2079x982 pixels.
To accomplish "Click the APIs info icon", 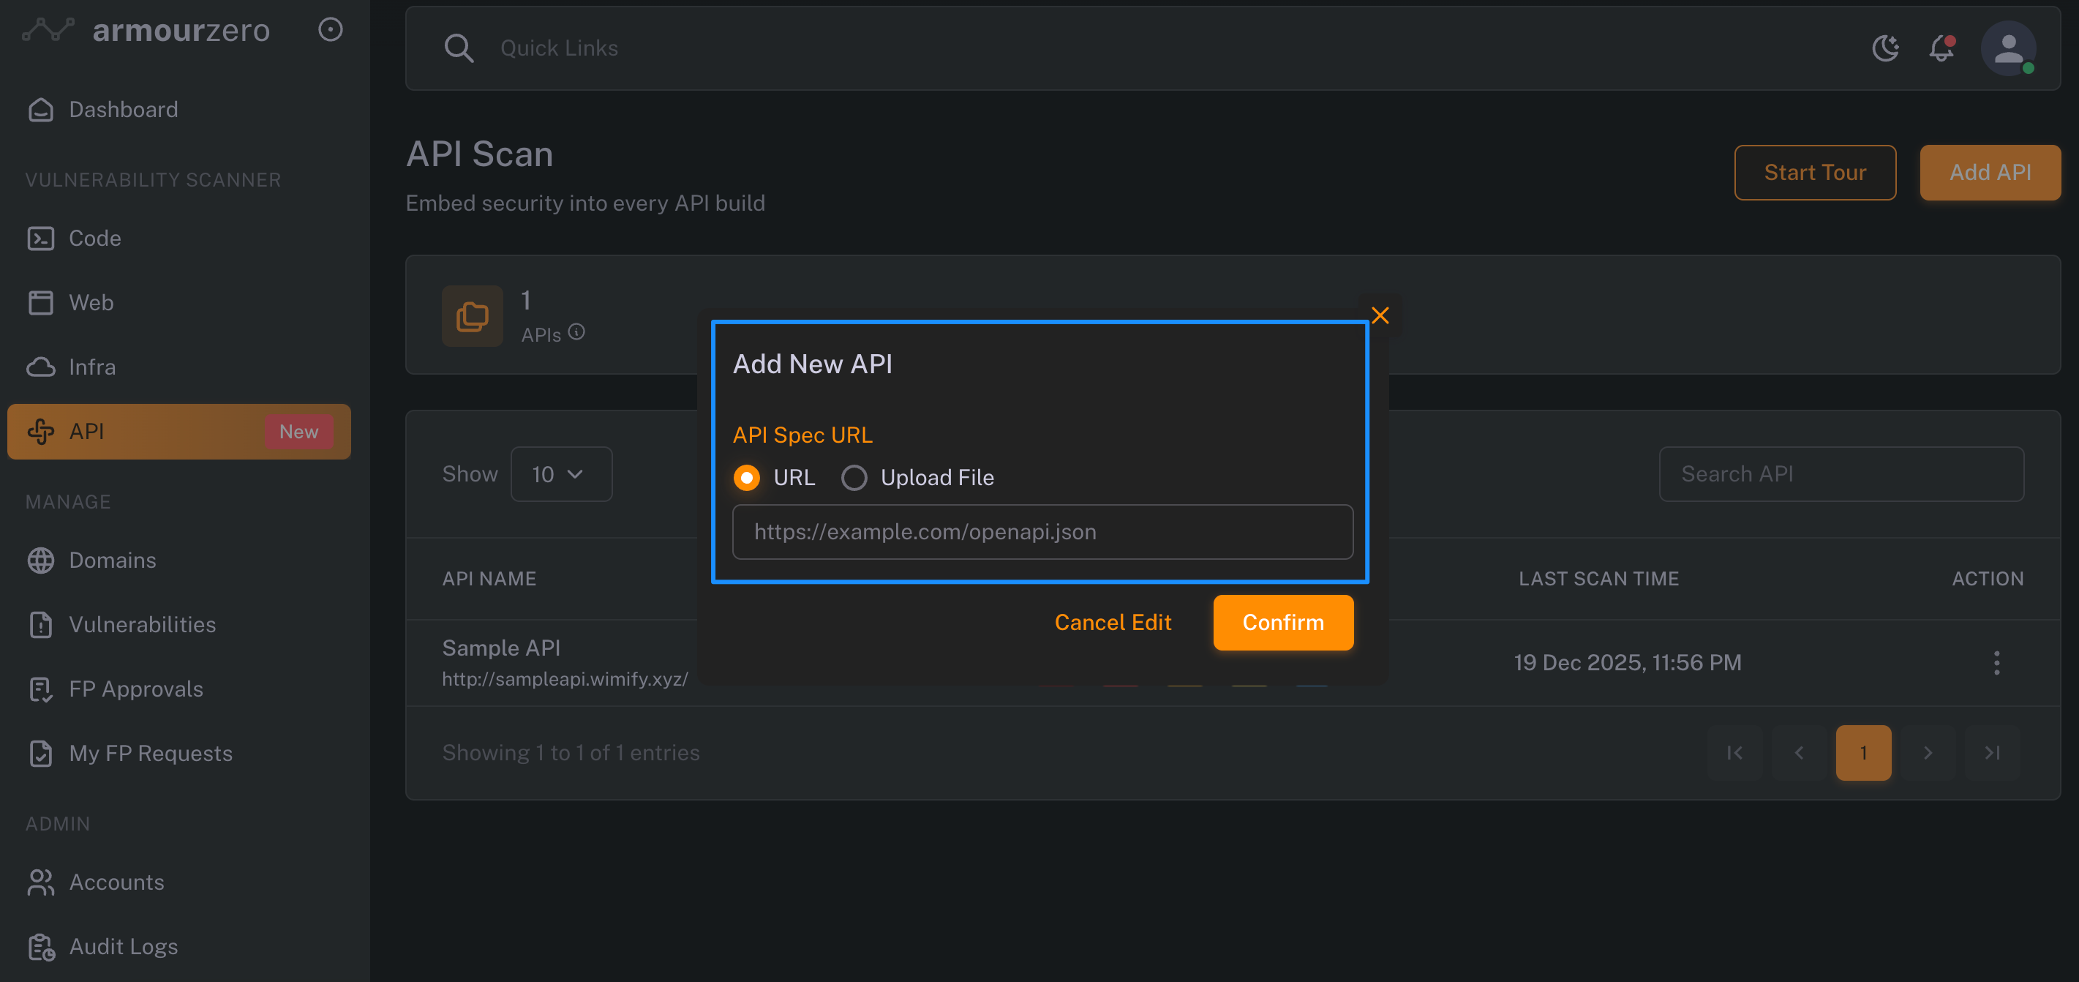I will coord(576,332).
